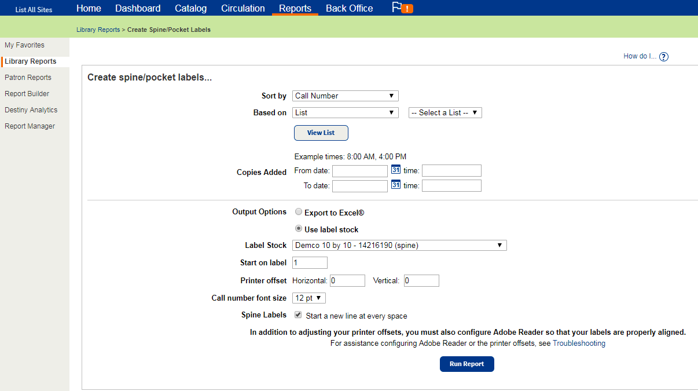This screenshot has width=698, height=391.
Task: Switch to the Back Office tab
Action: click(349, 8)
